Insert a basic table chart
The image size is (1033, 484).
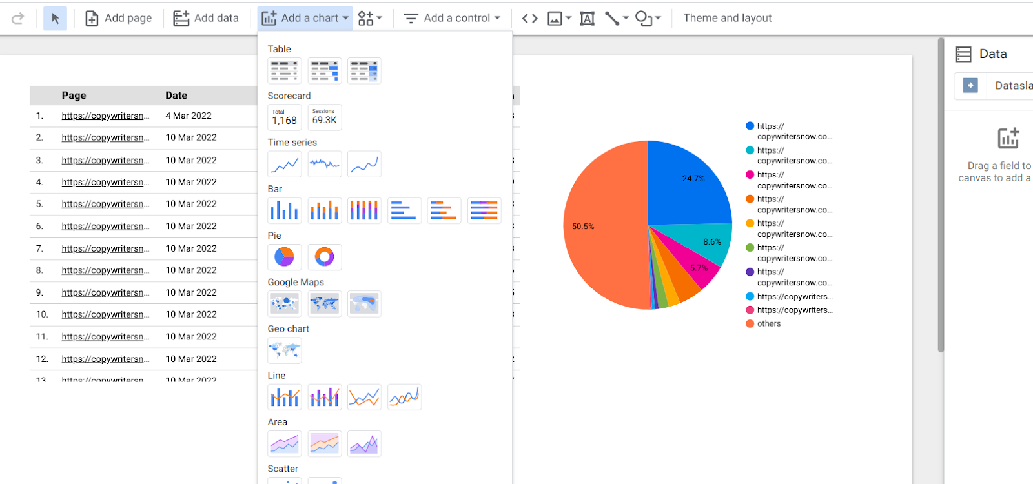285,71
